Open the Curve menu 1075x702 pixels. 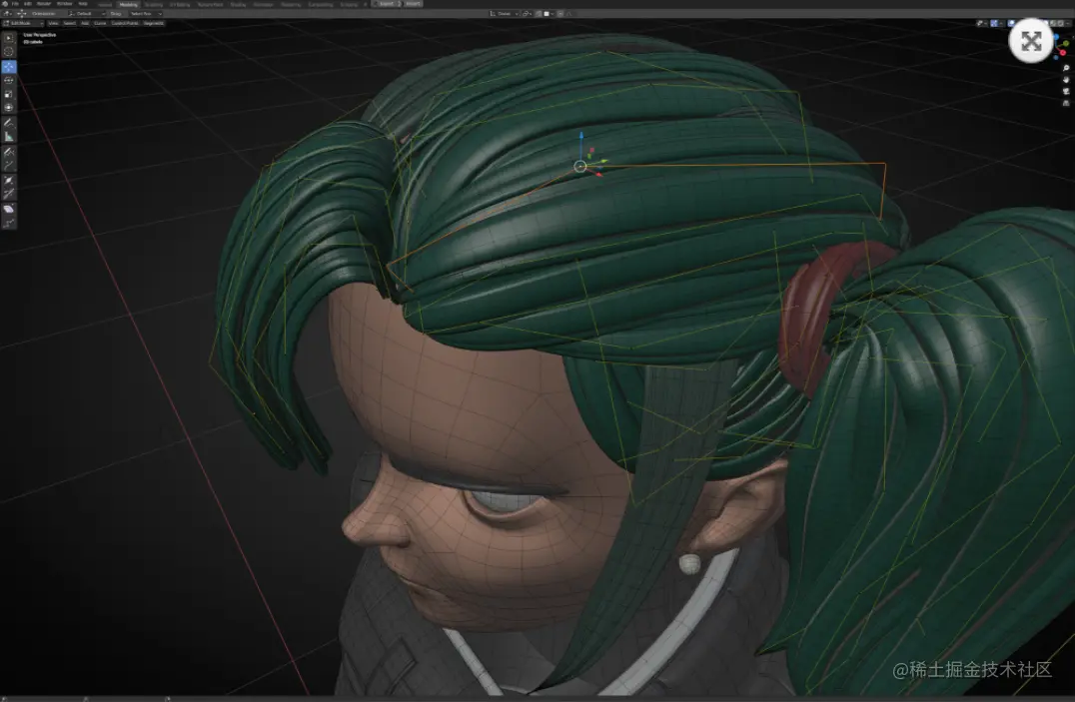point(100,23)
